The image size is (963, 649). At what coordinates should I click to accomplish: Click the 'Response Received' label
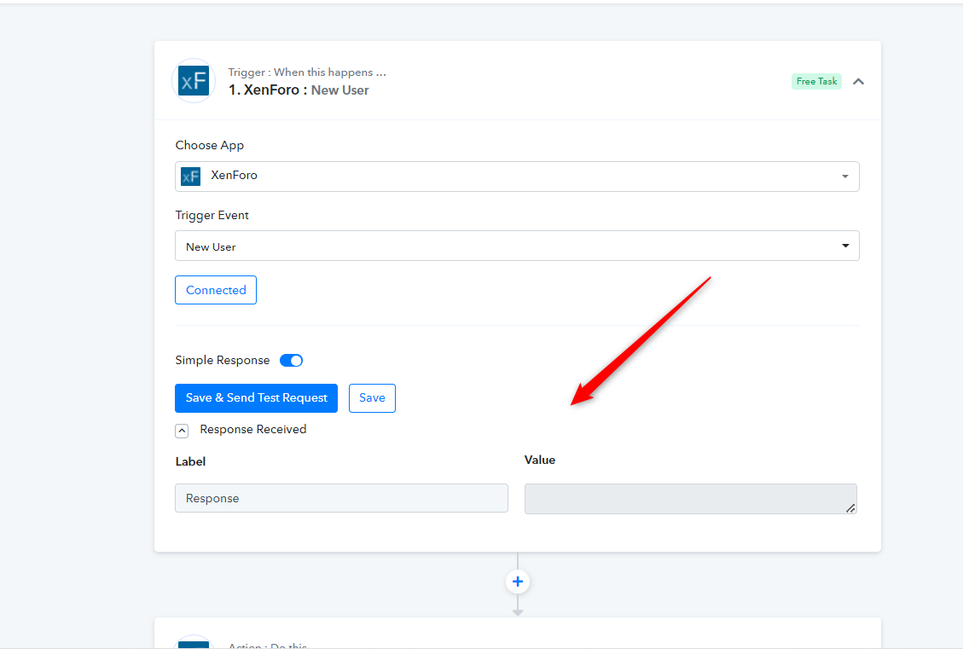[253, 429]
